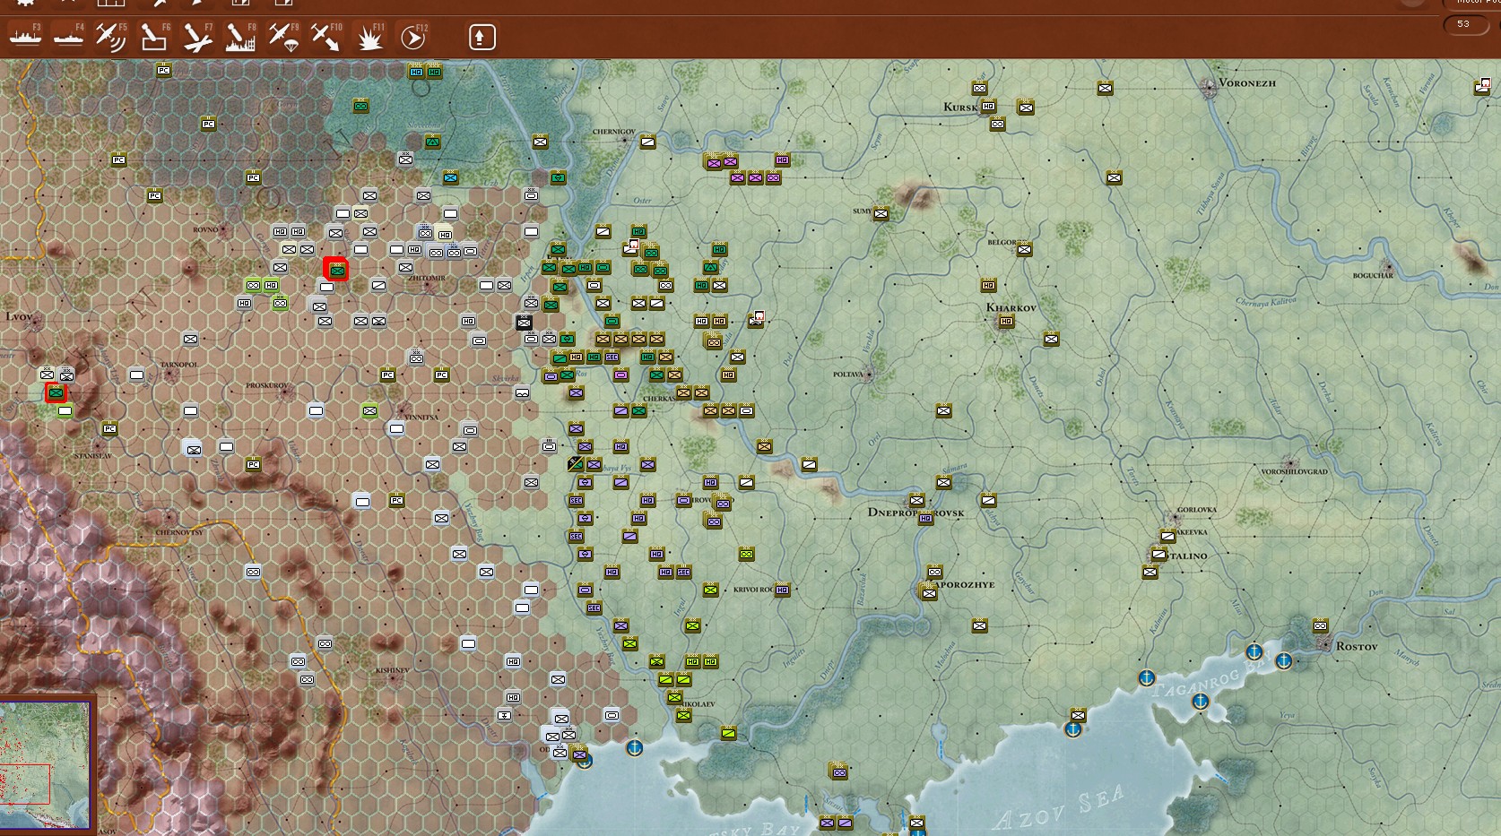Select the unit counter at Belgorod

[x=1024, y=249]
